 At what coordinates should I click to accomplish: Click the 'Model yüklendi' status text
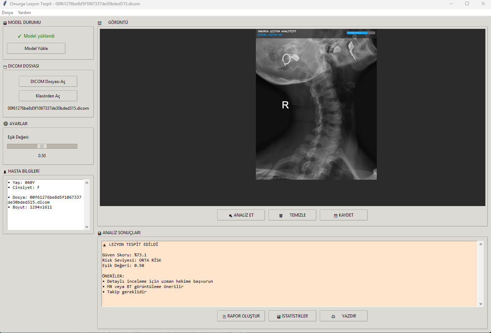coord(36,36)
